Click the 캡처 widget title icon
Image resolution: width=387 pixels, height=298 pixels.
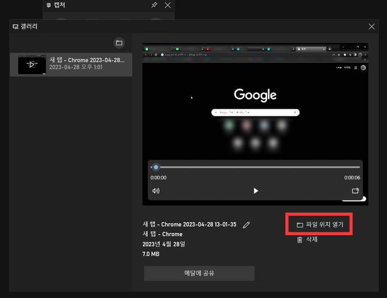click(48, 5)
